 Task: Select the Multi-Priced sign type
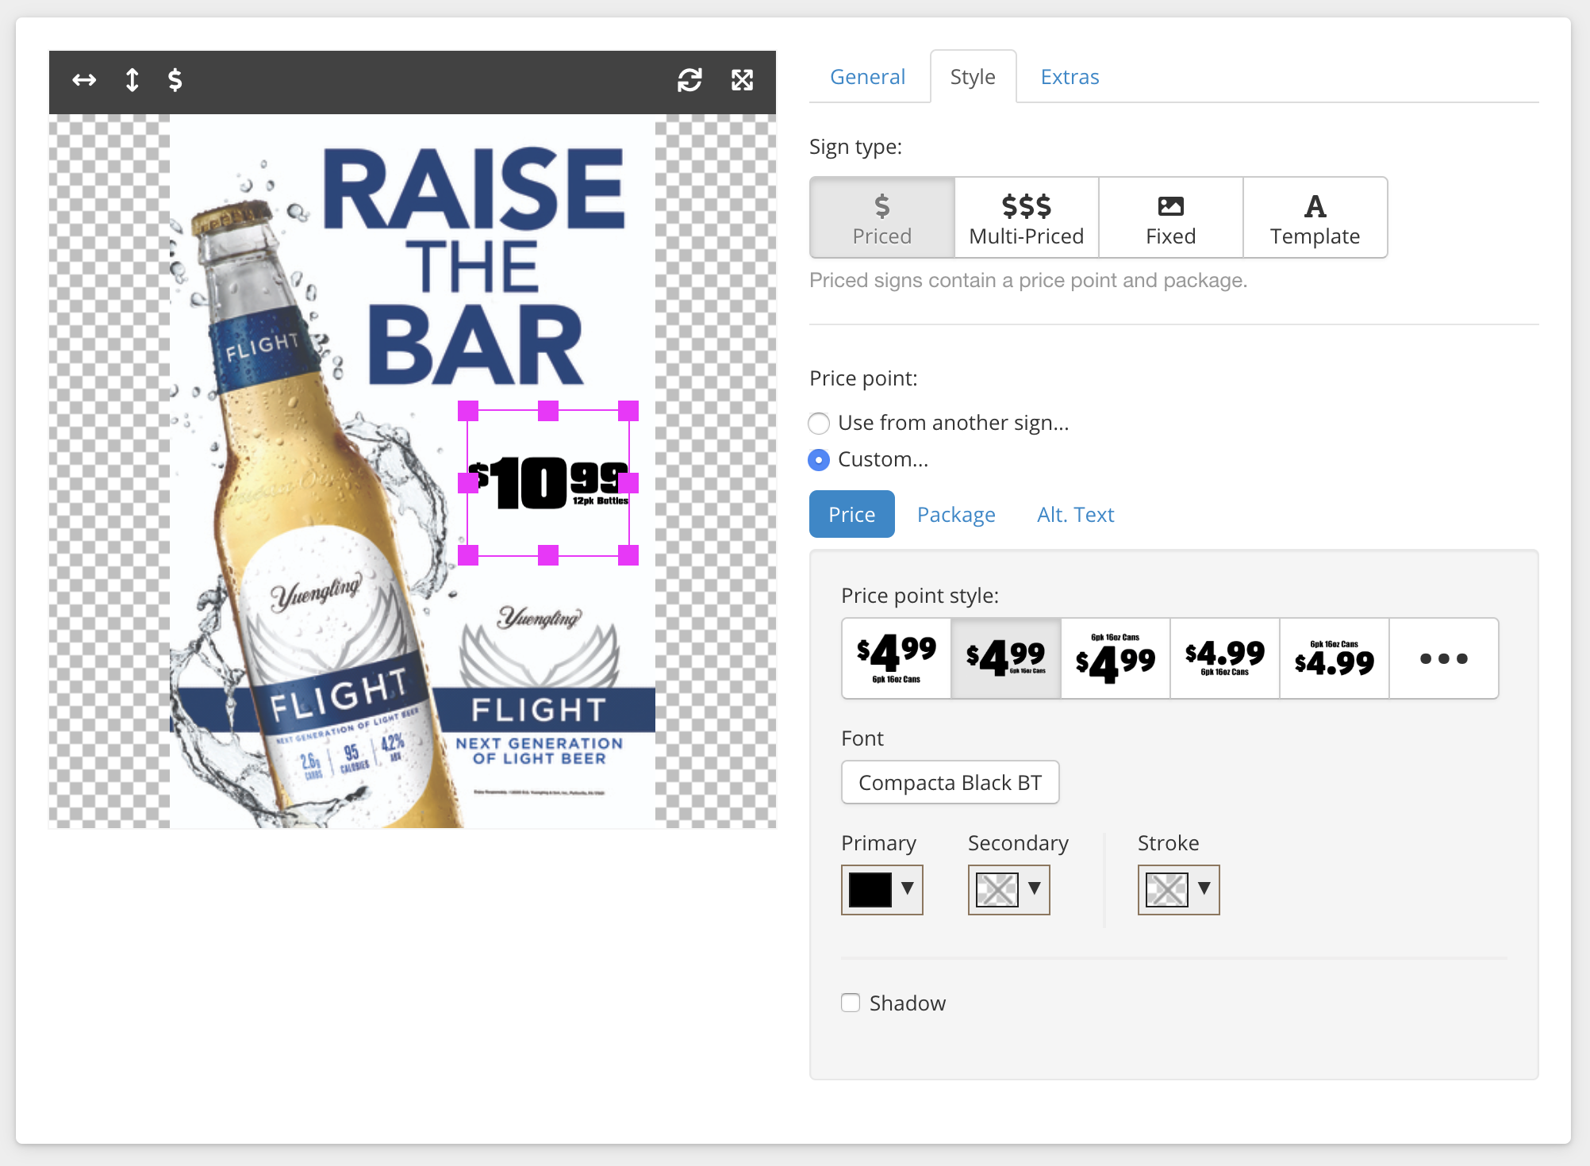click(x=1027, y=217)
